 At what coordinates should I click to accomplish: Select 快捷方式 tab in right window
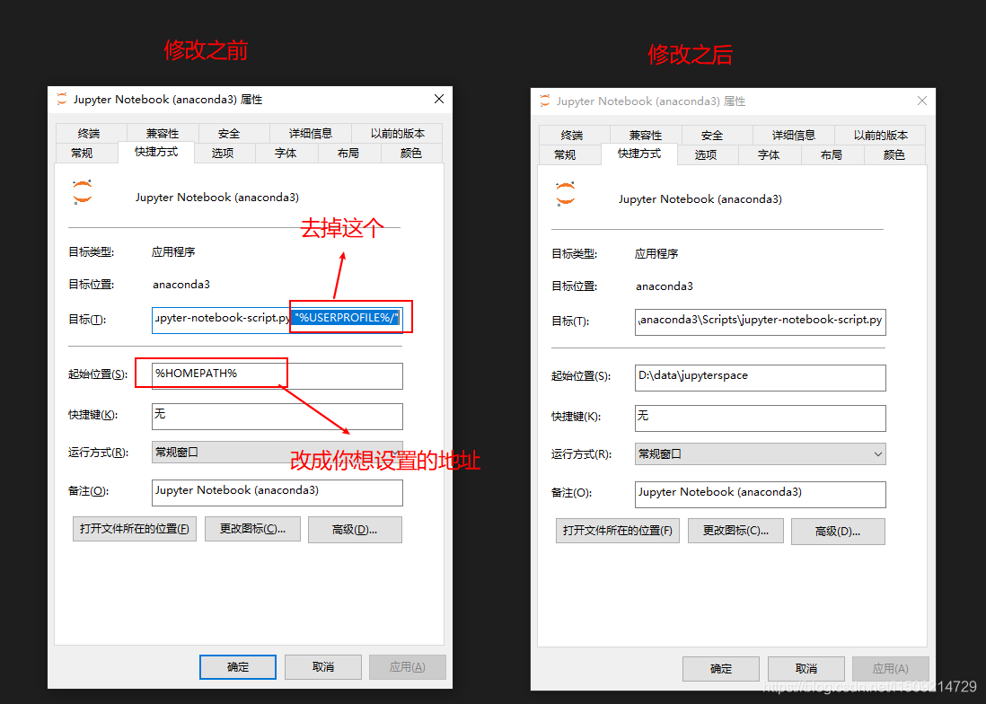638,154
